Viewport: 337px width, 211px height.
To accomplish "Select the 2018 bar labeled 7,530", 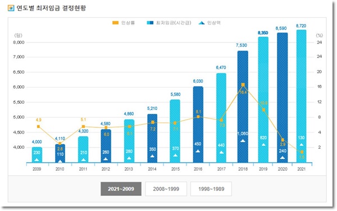I will pyautogui.click(x=243, y=107).
